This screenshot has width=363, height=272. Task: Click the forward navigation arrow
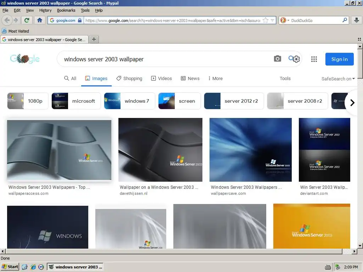pyautogui.click(x=16, y=20)
